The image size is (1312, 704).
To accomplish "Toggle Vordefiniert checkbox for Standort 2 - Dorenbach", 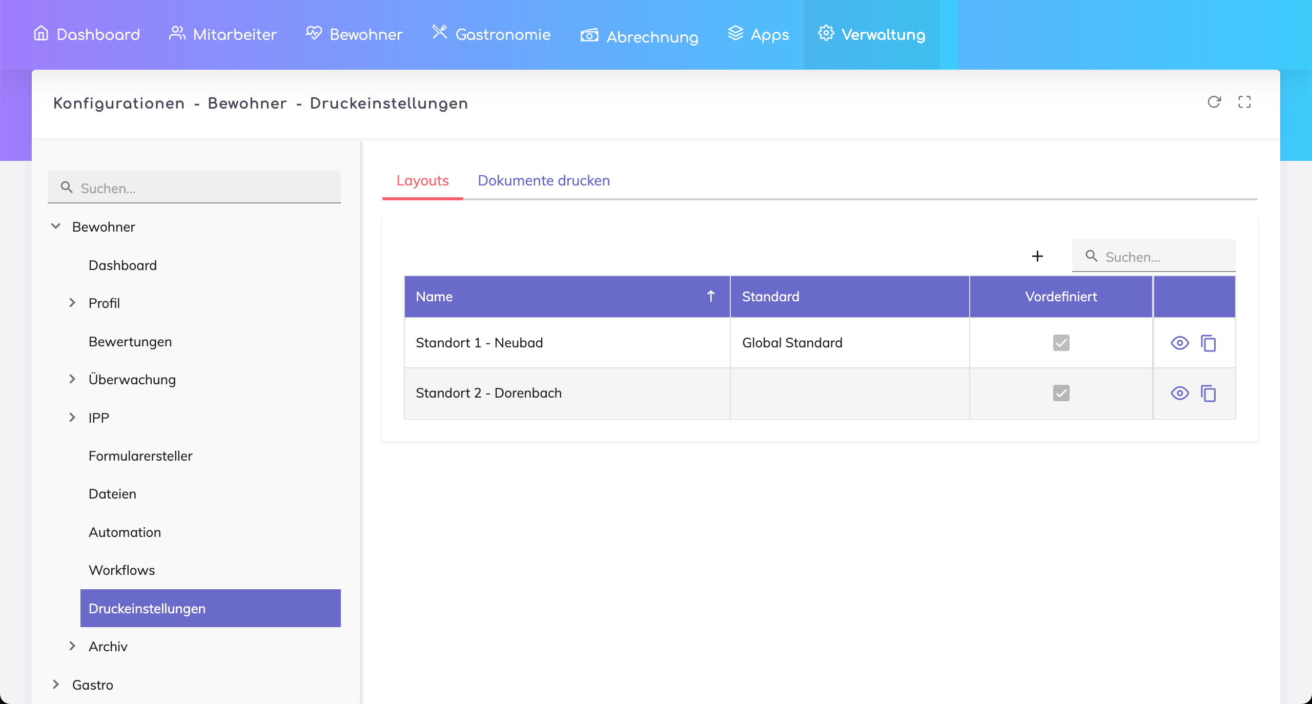I will pos(1061,393).
